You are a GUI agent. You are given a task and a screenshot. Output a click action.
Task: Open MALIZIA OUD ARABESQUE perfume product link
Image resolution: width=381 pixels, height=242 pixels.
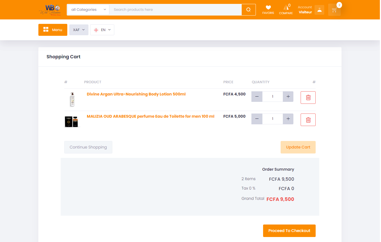150,116
